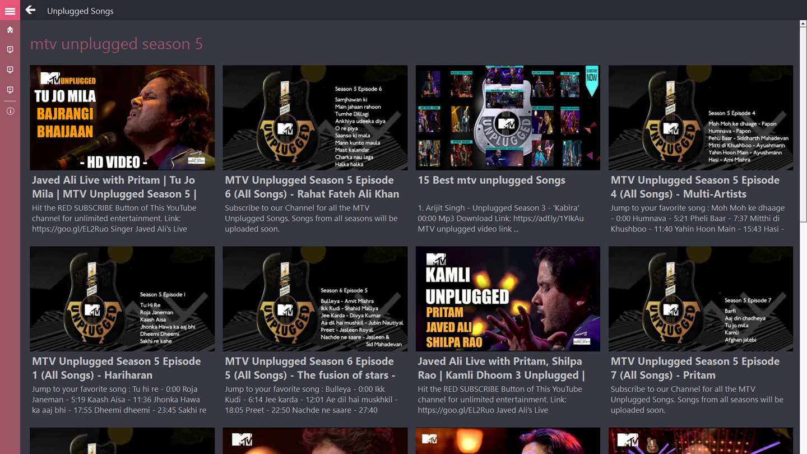807x454 pixels.
Task: Open the info icon in the sidebar
Action: coord(10,111)
